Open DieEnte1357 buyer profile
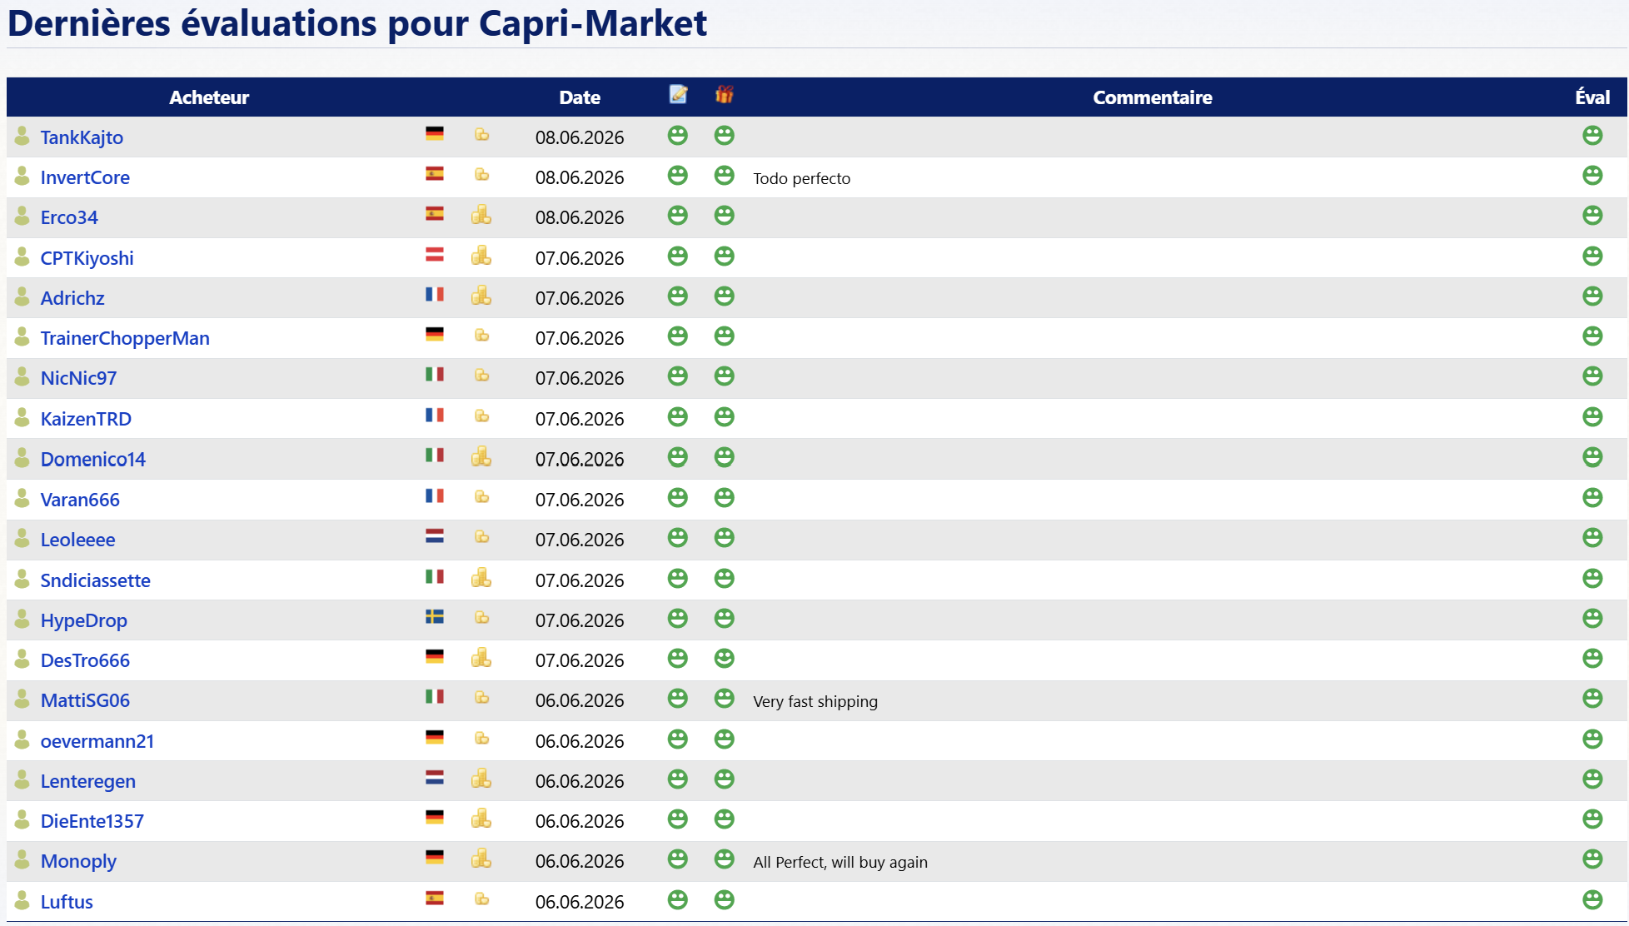Screen dimensions: 1629x926 [x=92, y=821]
